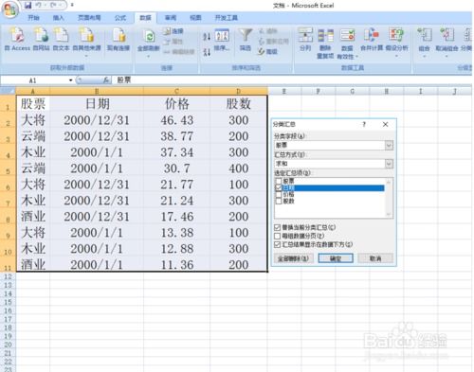Click the sort descending Z-A icon
474x372 pixels.
click(207, 51)
